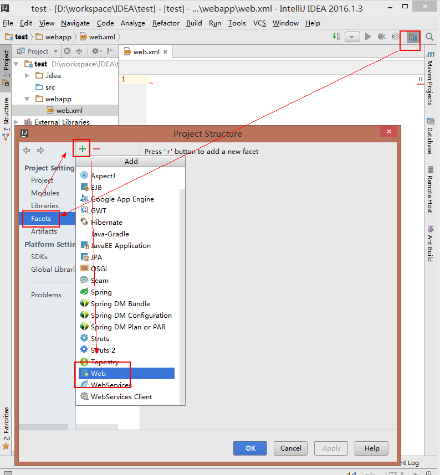
Task: Click the Help button in dialog
Action: pos(371,448)
